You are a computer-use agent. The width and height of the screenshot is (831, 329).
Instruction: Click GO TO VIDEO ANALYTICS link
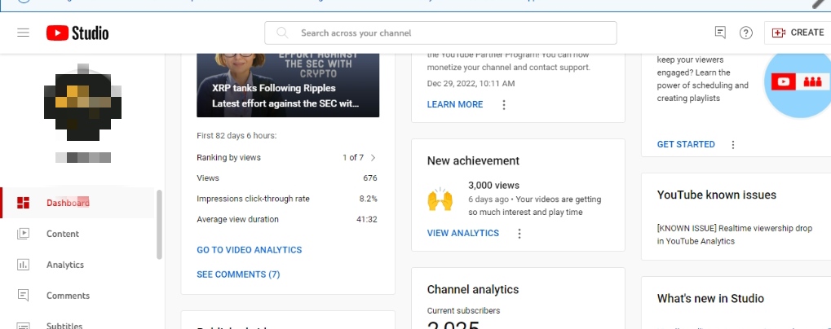pos(249,250)
